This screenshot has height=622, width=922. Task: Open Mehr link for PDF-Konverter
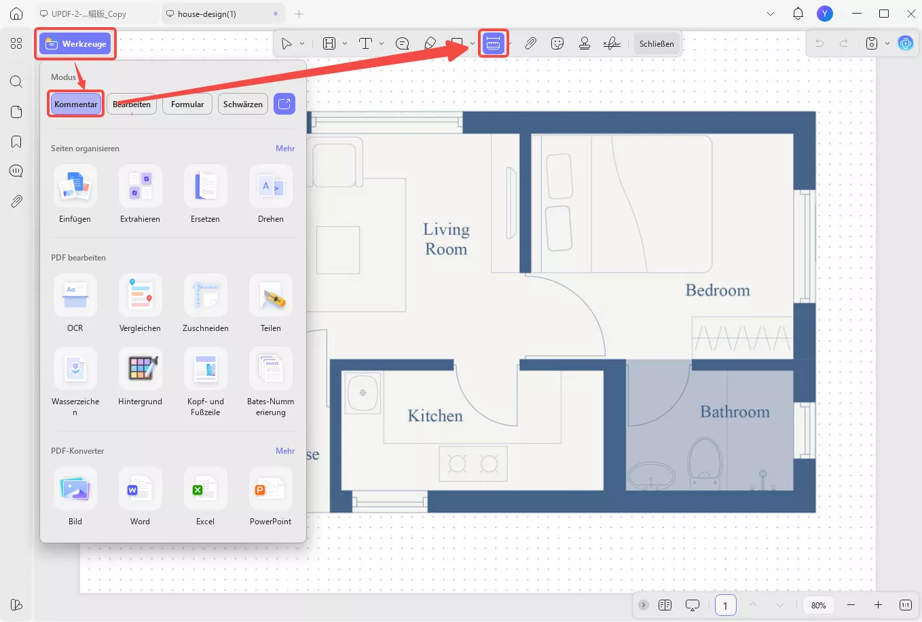pos(285,451)
